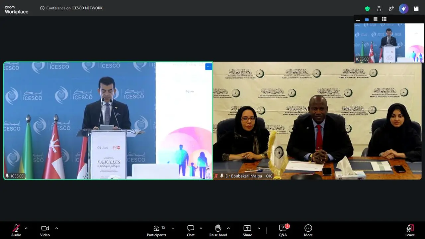The width and height of the screenshot is (425, 239).
Task: Select the ICESCO speaker video tile
Action: pos(108,121)
